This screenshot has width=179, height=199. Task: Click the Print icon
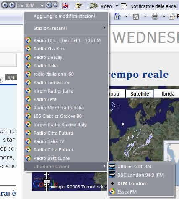[155, 16]
